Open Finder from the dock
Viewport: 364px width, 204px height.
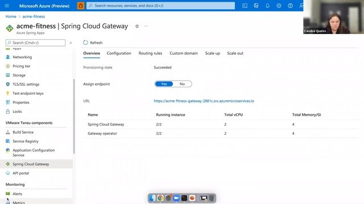[152, 198]
